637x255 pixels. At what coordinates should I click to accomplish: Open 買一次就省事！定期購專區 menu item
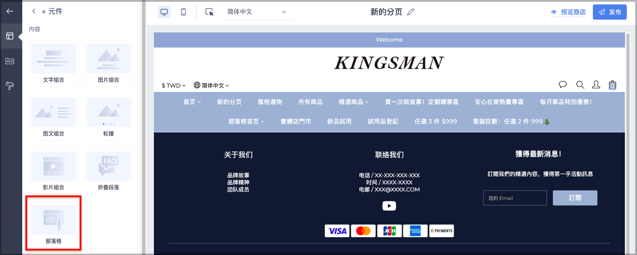[x=422, y=102]
